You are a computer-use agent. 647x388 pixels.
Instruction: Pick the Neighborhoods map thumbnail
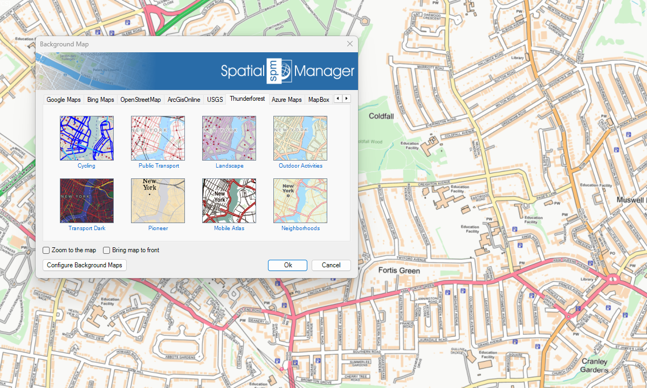coord(300,200)
